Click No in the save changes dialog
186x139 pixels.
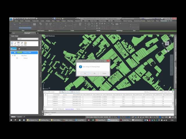coord(94,73)
